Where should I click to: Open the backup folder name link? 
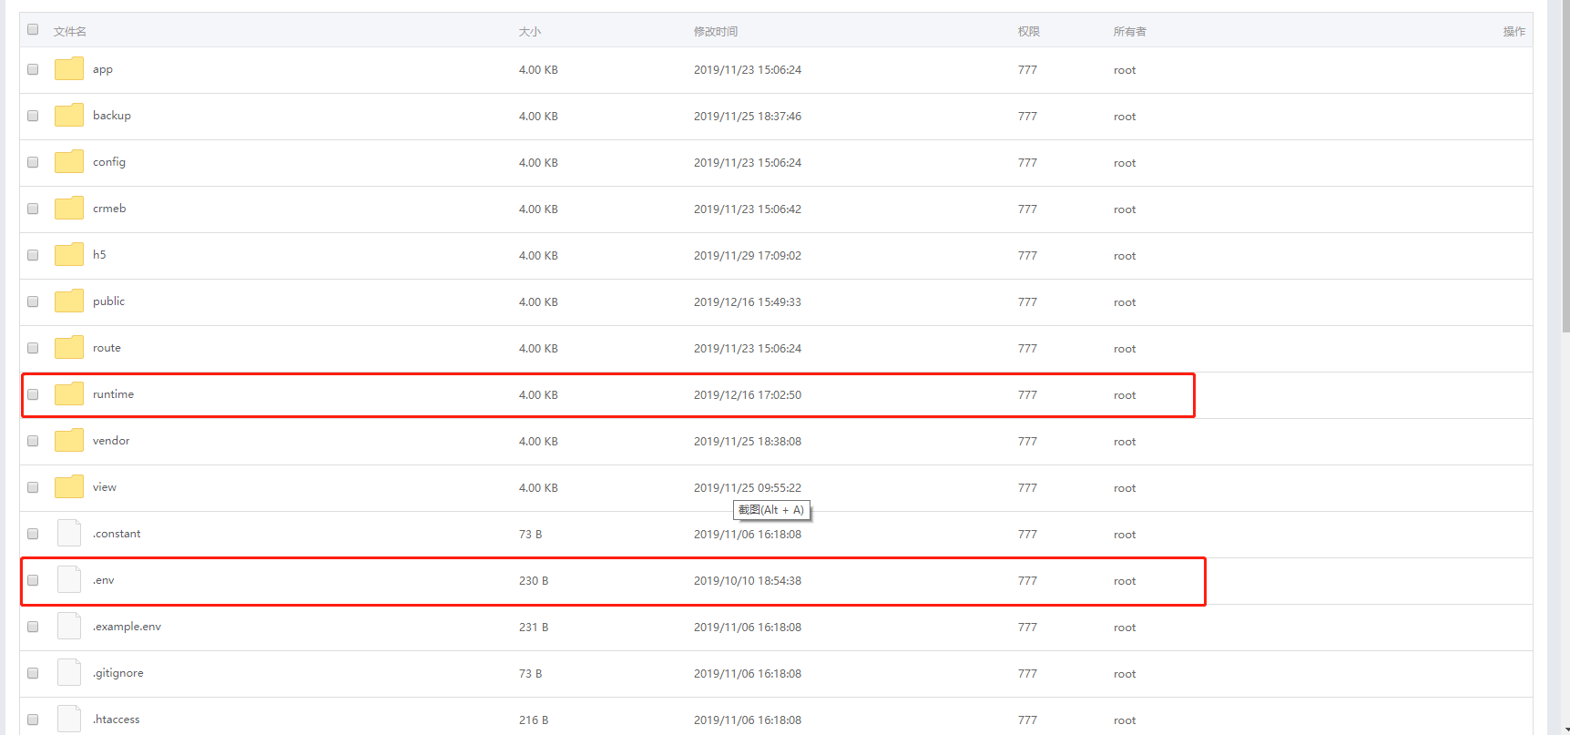tap(112, 116)
